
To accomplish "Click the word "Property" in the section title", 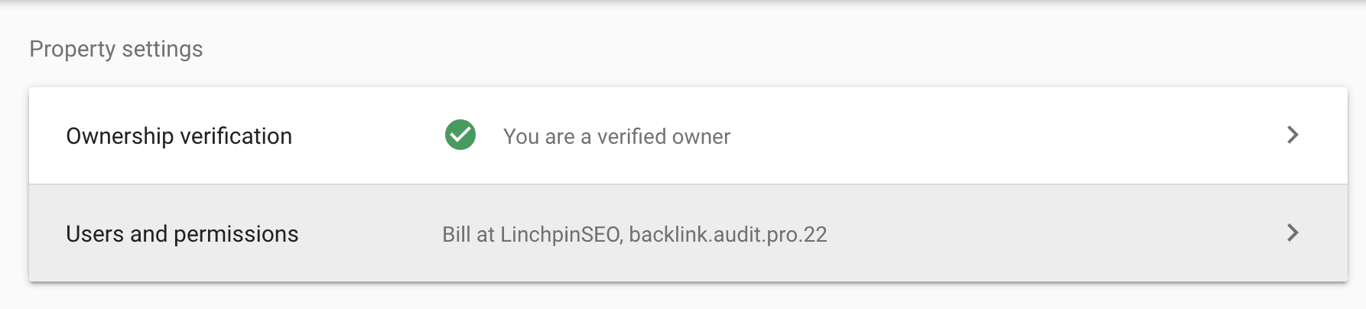I will pyautogui.click(x=73, y=49).
